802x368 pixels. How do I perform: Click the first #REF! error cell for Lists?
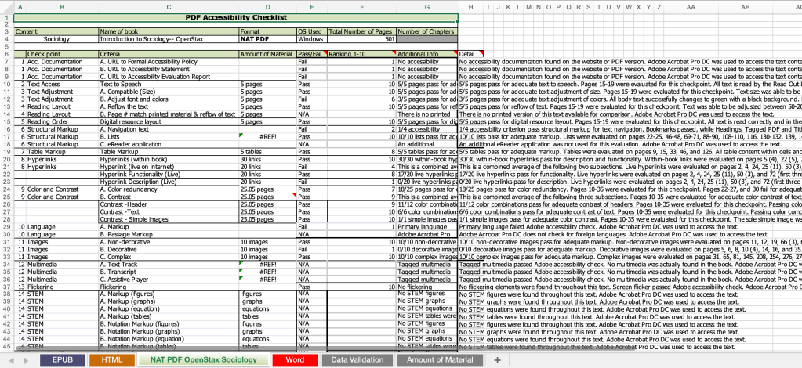tap(267, 136)
